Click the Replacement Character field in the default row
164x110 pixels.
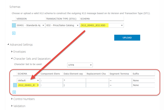pos(97,80)
